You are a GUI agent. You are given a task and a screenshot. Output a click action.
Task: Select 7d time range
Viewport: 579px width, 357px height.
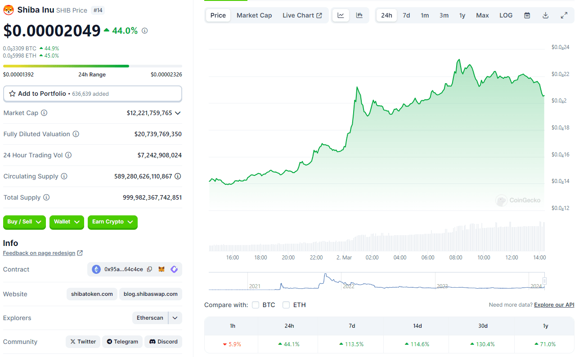406,15
